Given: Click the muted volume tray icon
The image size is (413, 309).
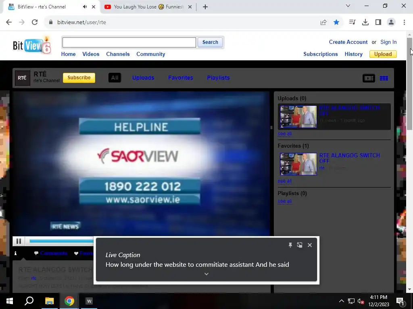Looking at the screenshot, I should [x=361, y=301].
